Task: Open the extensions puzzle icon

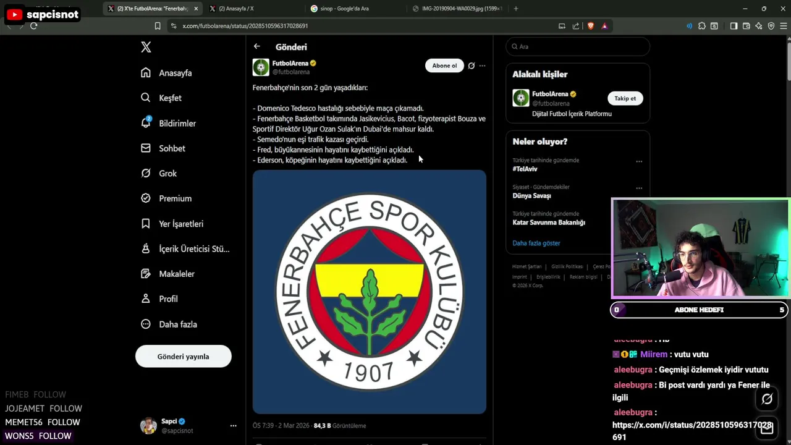Action: pos(702,26)
